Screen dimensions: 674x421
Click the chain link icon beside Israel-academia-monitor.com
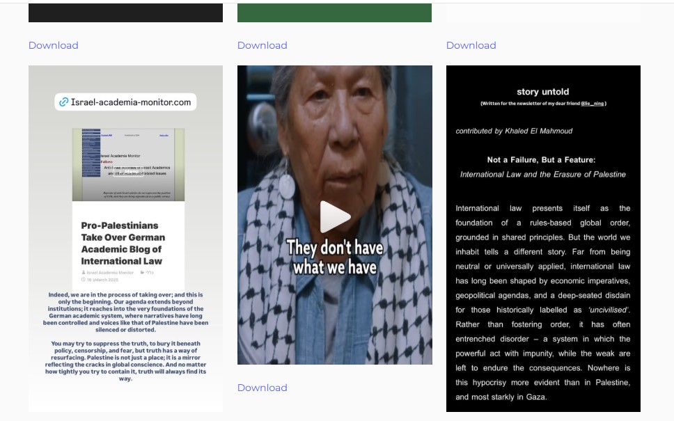[64, 102]
